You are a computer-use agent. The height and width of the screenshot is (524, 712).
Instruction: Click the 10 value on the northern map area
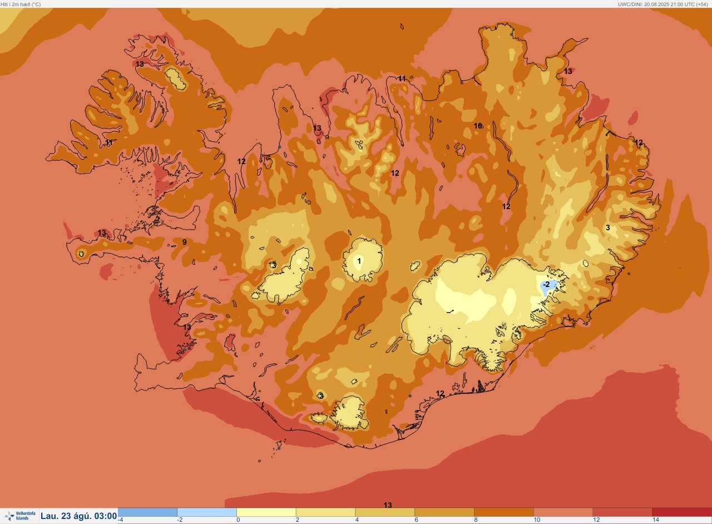(x=478, y=126)
